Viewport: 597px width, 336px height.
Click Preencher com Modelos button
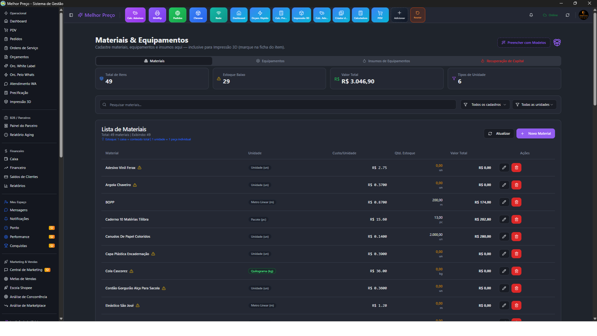pyautogui.click(x=524, y=43)
